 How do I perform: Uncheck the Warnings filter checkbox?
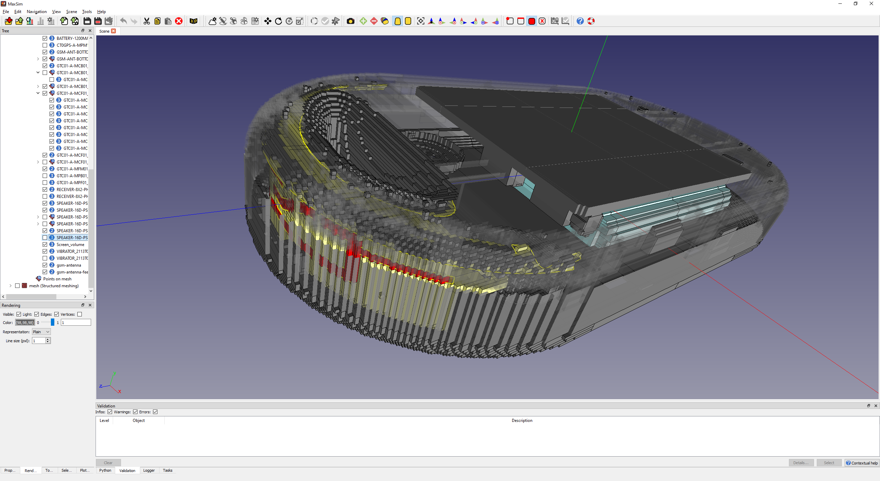pos(135,412)
